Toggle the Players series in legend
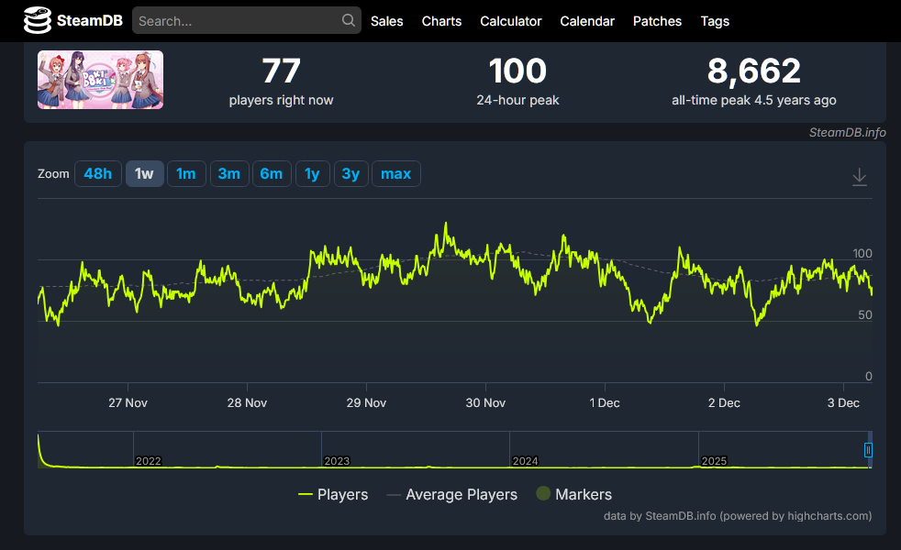The image size is (901, 550). coord(333,494)
